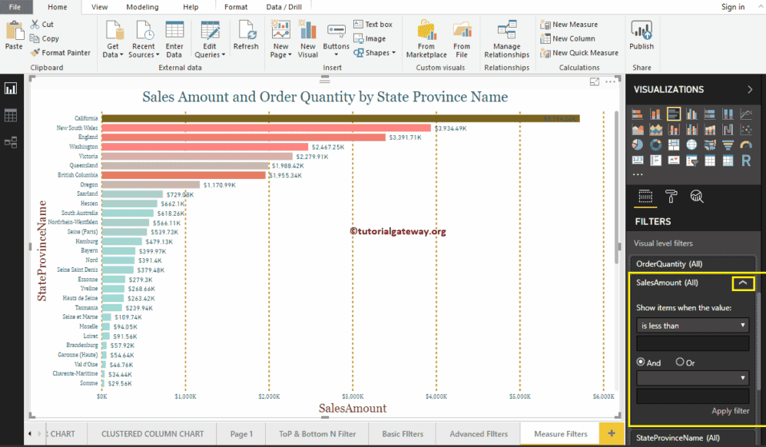Click the Publish button
The height and width of the screenshot is (447, 766).
[x=641, y=35]
